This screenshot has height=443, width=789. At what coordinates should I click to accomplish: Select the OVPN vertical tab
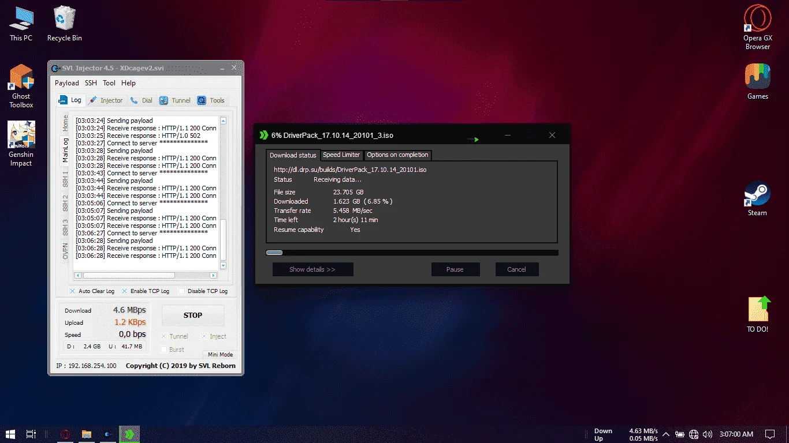pos(65,252)
